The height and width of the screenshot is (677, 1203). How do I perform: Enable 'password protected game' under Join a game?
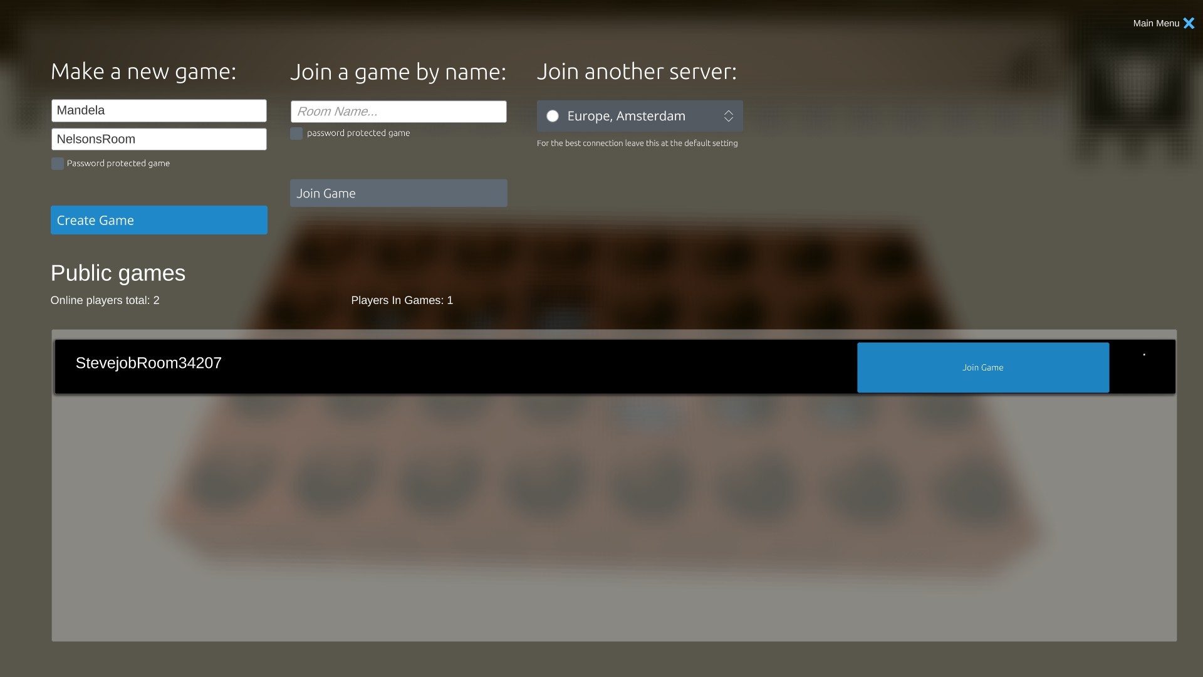[x=296, y=133]
